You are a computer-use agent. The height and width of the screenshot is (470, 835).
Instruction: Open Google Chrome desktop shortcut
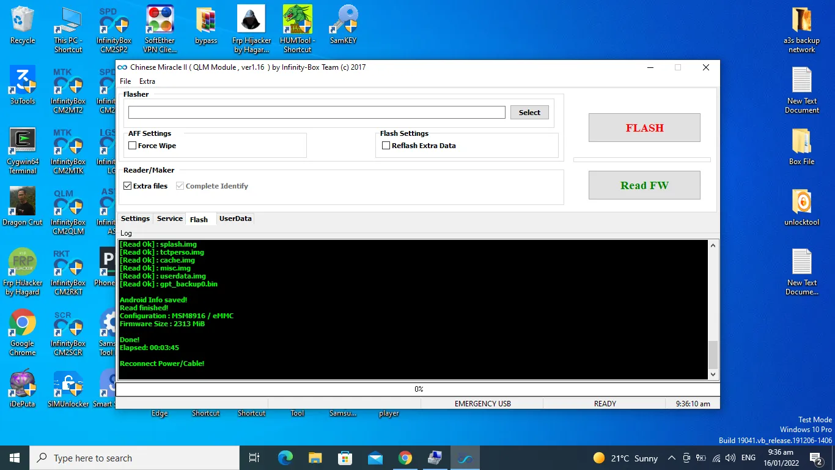coord(23,333)
